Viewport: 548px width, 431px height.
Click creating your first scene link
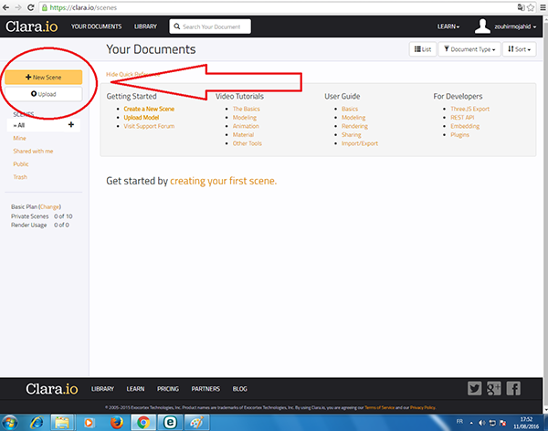pyautogui.click(x=224, y=181)
